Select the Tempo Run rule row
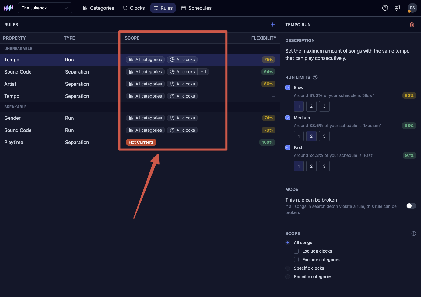Viewport: 421px width, 297px height. (x=140, y=60)
